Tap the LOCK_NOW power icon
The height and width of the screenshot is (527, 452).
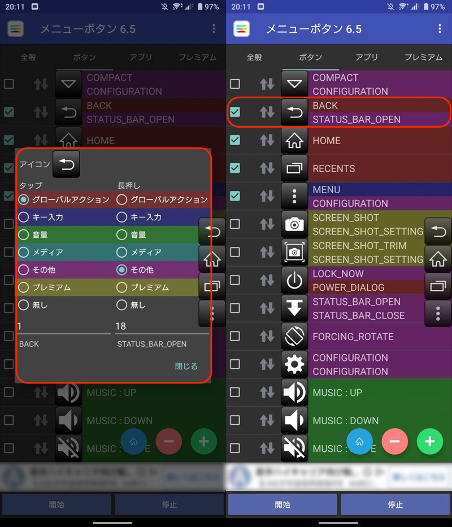[x=294, y=281]
